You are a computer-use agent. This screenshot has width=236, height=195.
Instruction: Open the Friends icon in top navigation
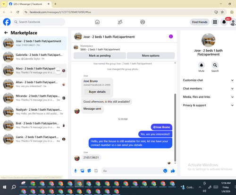coord(120,22)
